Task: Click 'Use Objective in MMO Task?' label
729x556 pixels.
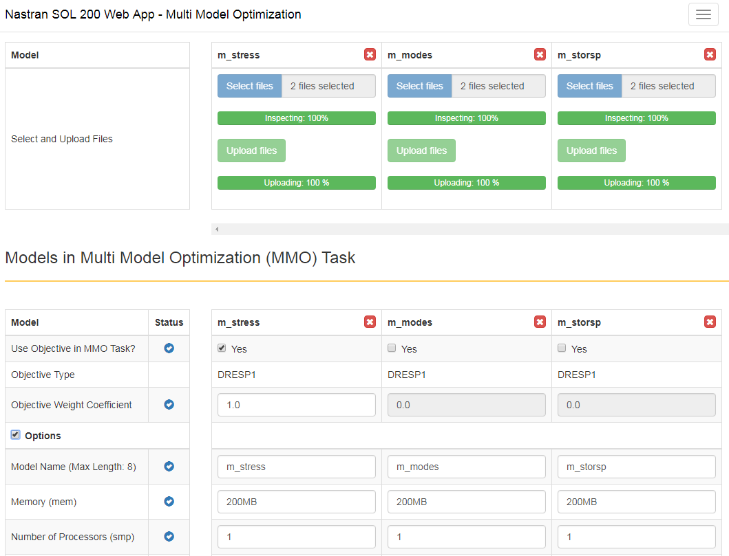Action: 73,348
